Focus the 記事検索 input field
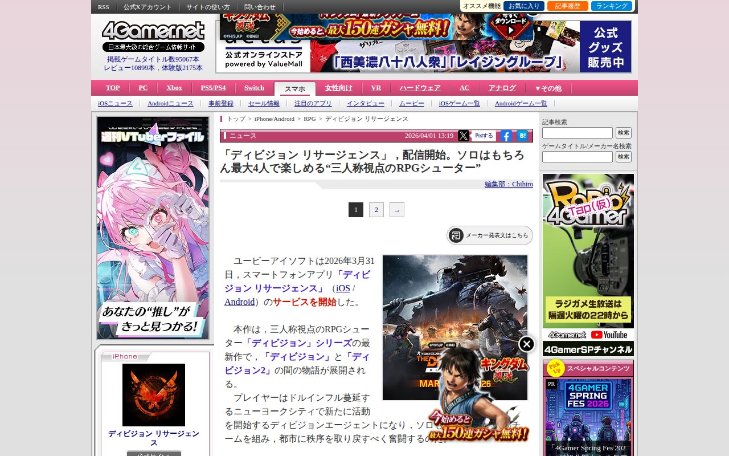Screen dimensions: 729x456 tap(578, 133)
